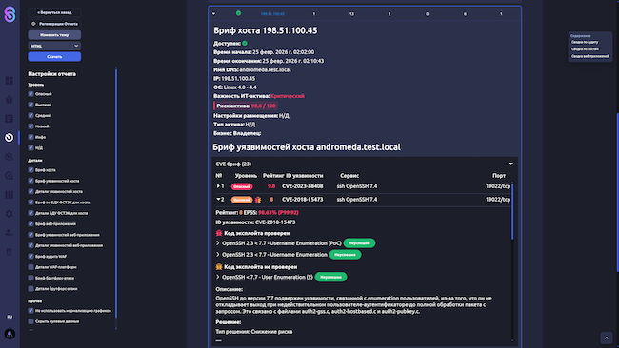Open the dashboard grid icon in sidebar

(10, 81)
